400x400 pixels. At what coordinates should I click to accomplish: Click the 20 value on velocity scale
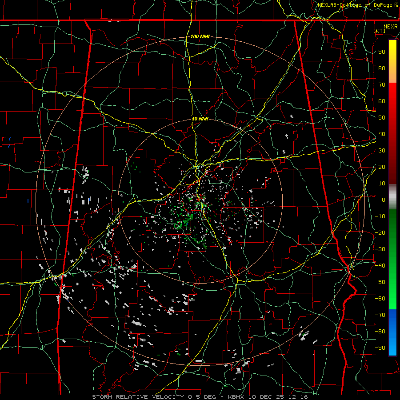(382, 167)
